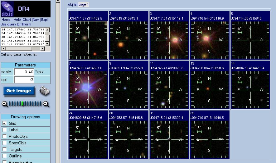Click inside the ra/dec list text area
This screenshot has width=276, height=163.
pyautogui.click(x=23, y=37)
